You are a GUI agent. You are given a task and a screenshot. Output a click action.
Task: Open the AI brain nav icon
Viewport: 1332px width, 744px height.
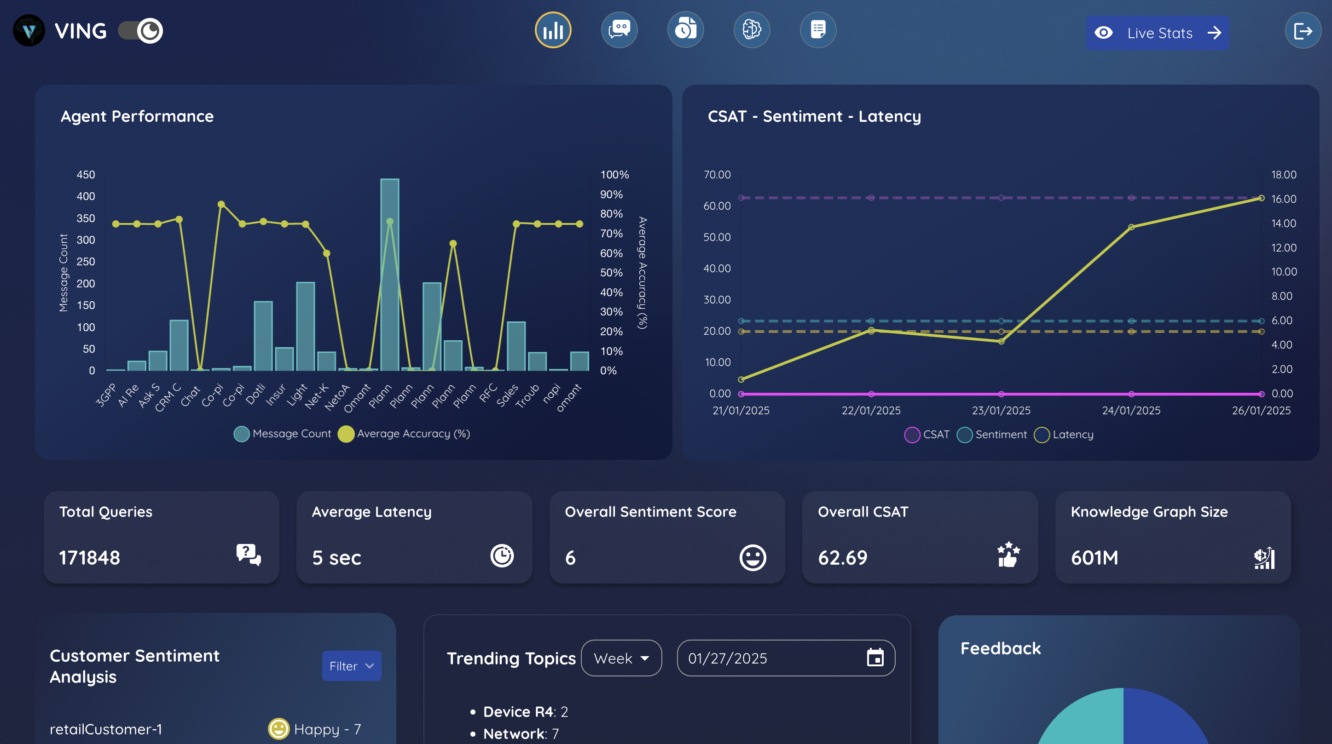coord(751,30)
